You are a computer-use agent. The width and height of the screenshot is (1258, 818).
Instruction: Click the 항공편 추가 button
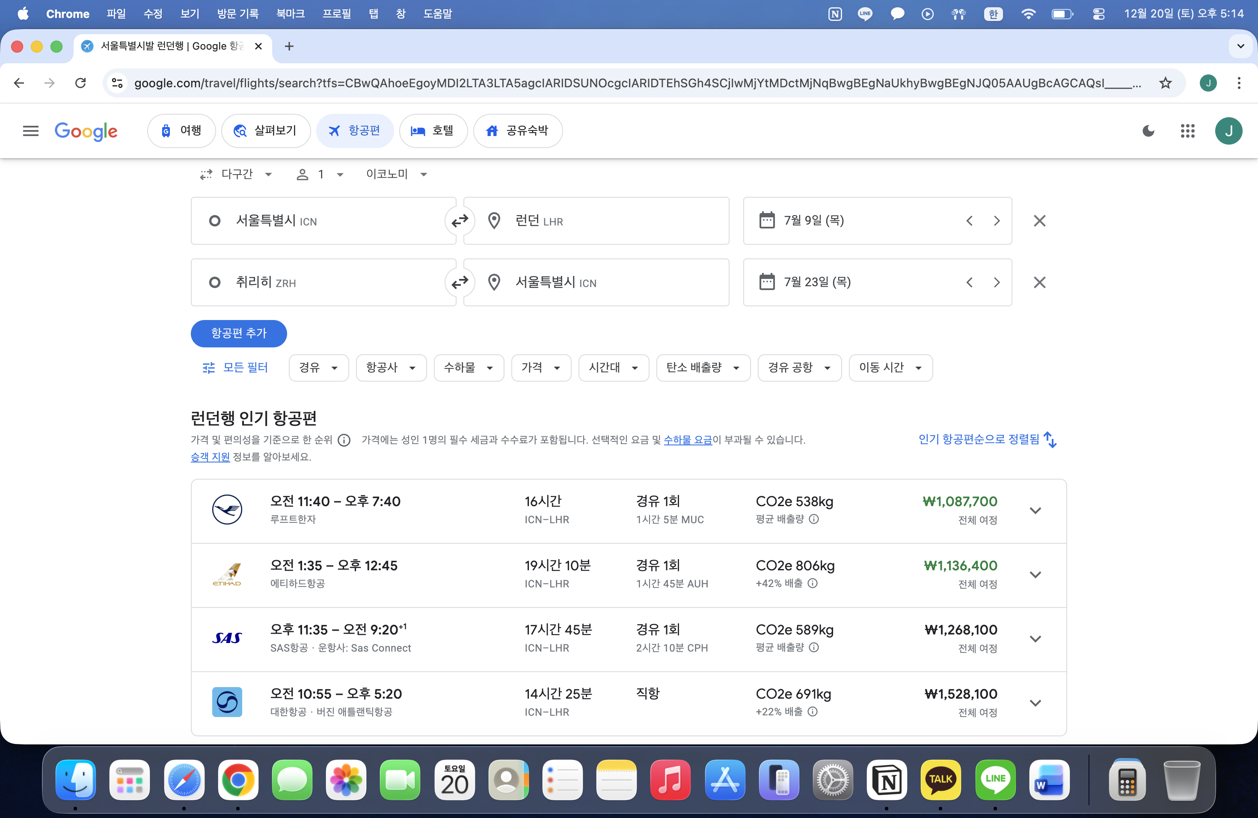click(238, 333)
